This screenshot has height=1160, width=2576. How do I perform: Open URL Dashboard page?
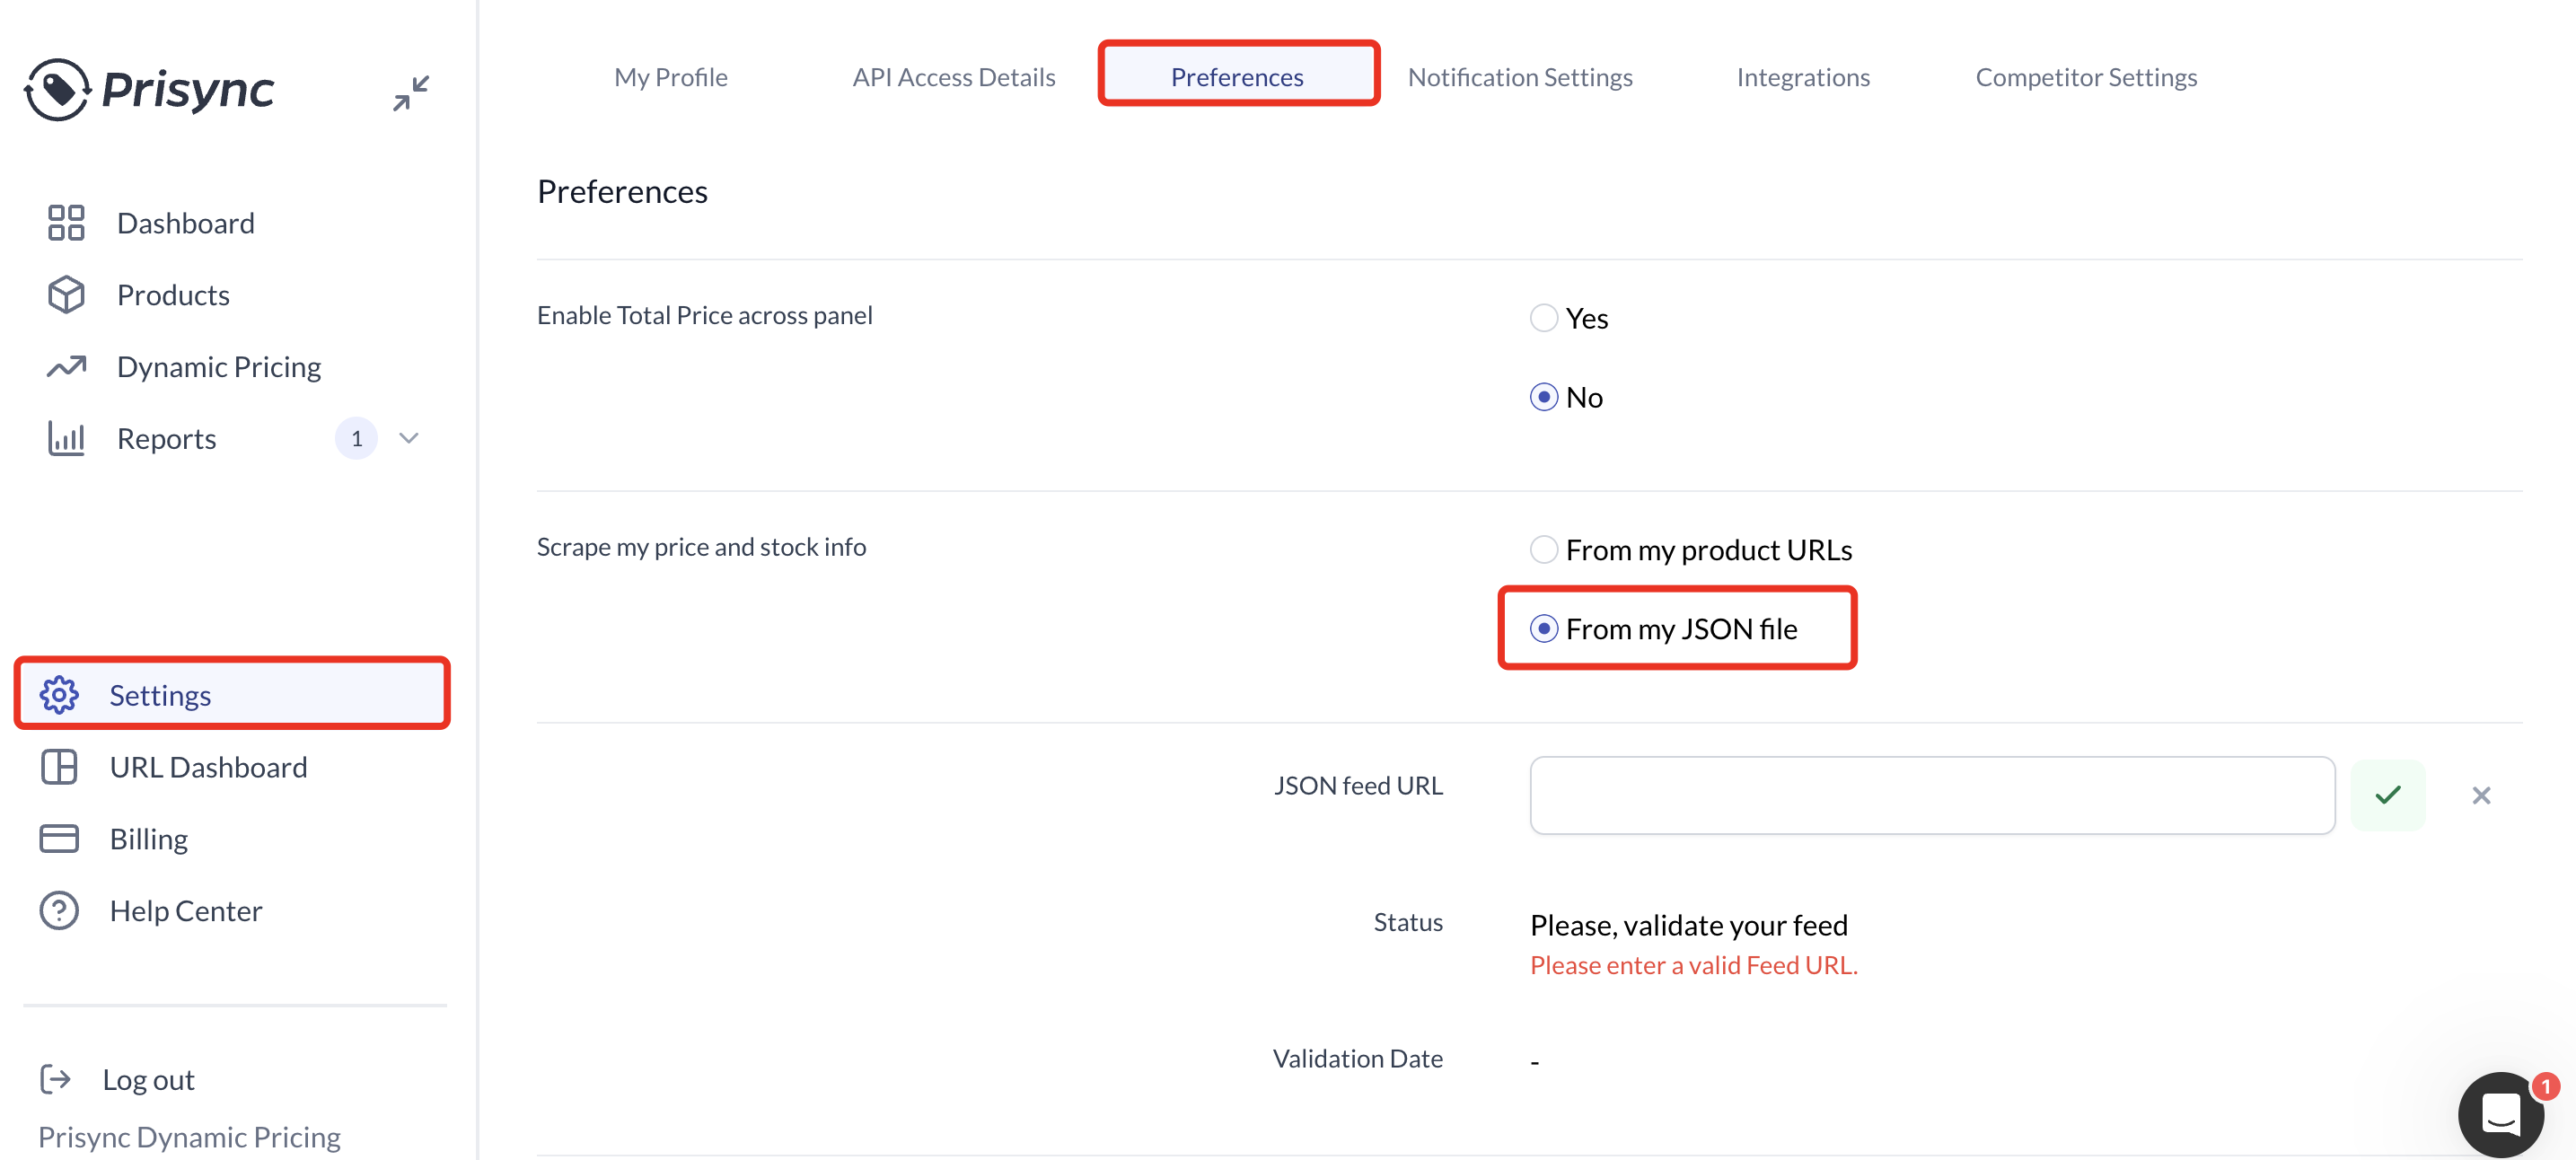click(x=208, y=767)
